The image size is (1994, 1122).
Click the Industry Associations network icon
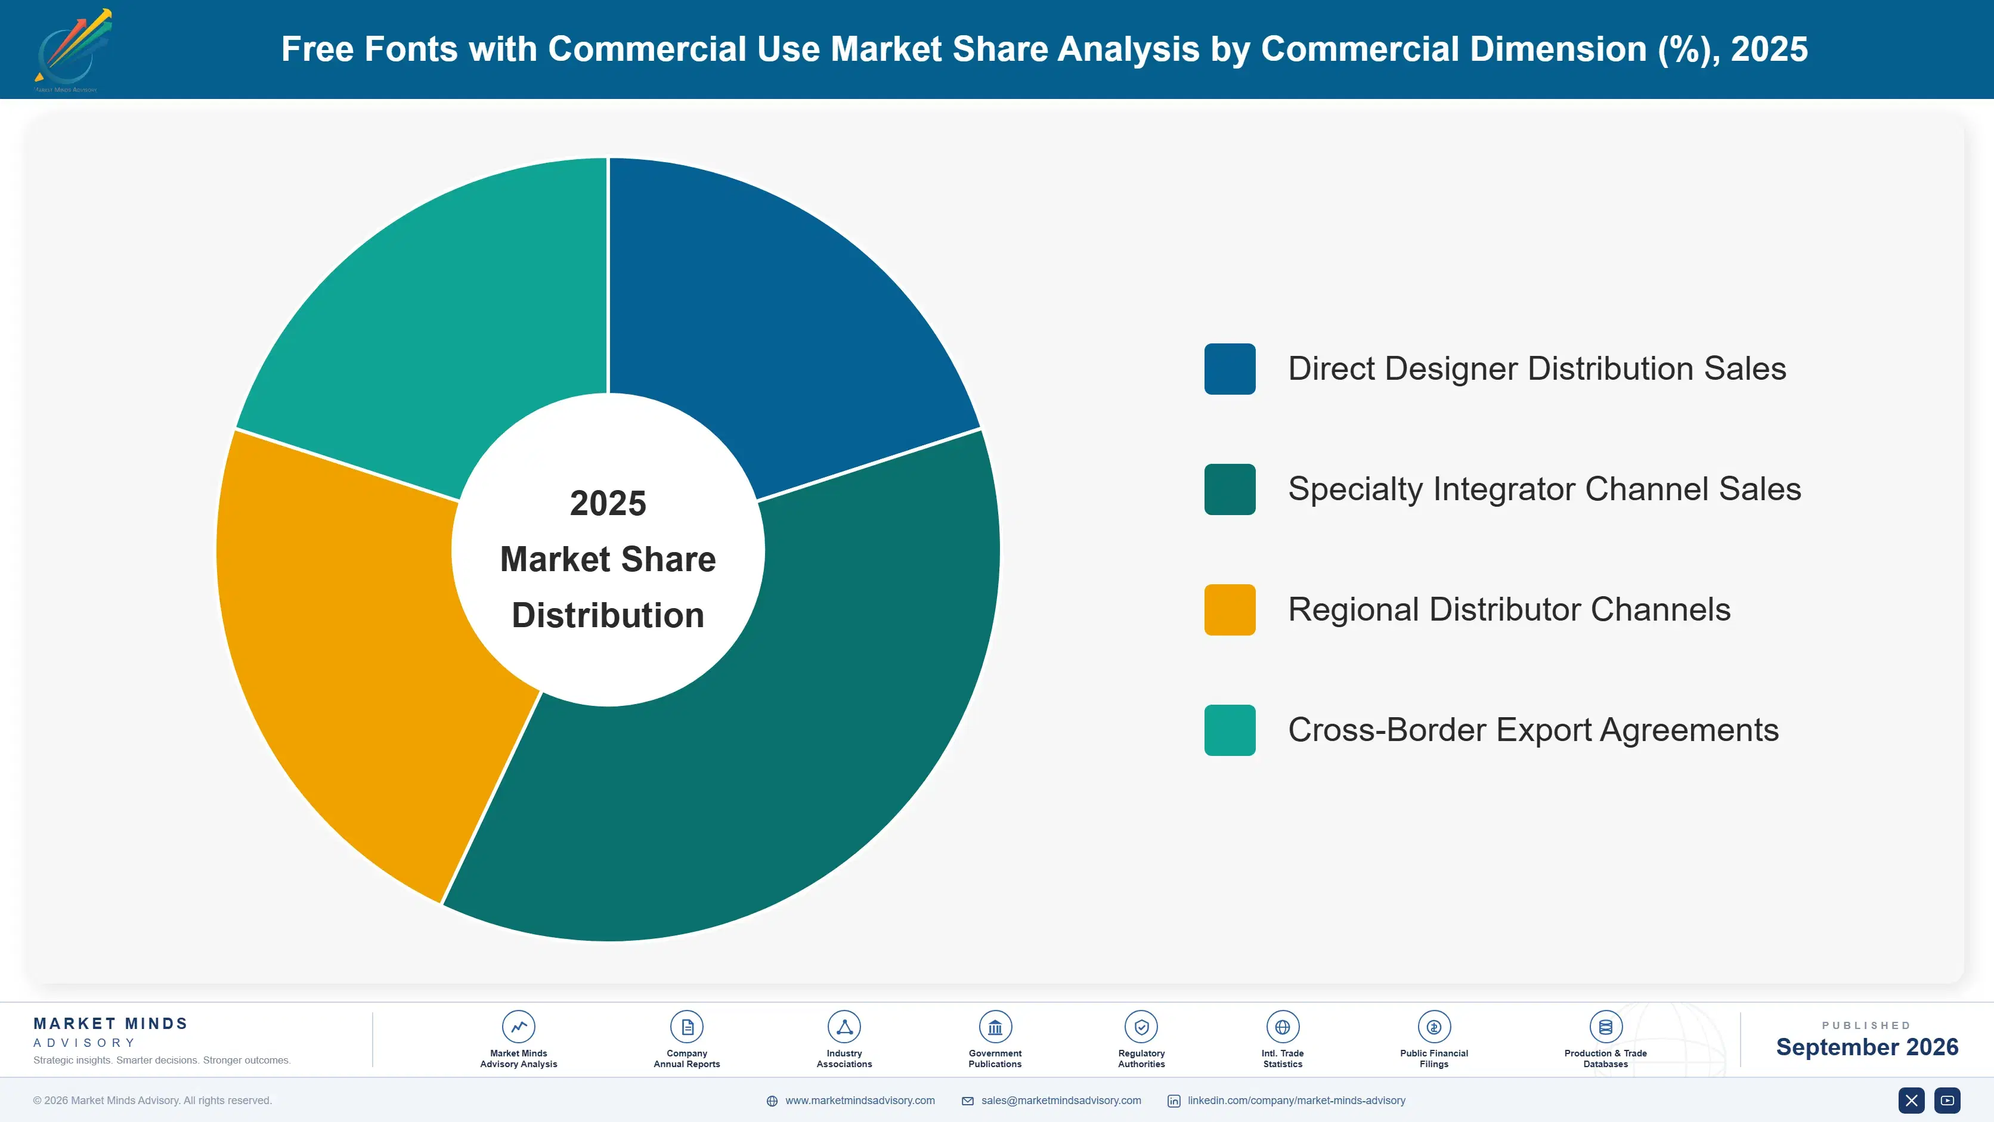click(x=844, y=1027)
